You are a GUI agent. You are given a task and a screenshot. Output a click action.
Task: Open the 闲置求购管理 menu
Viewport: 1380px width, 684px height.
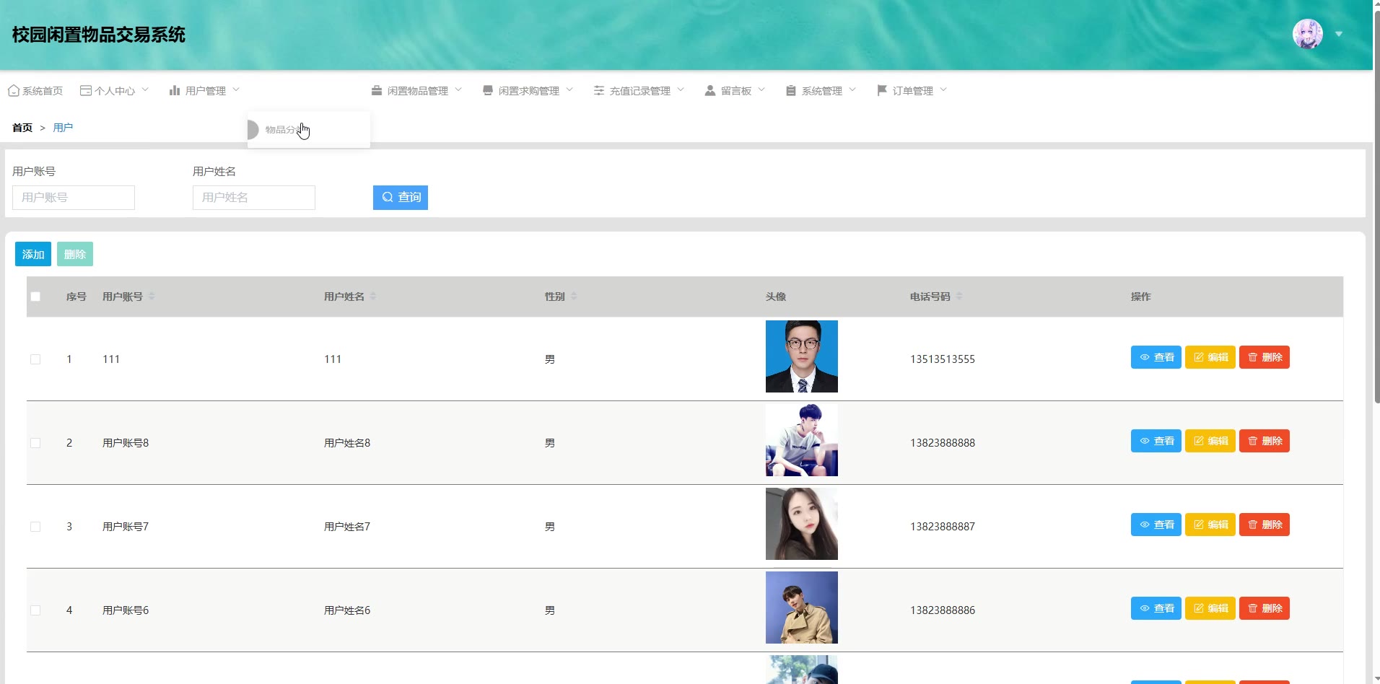click(x=528, y=91)
